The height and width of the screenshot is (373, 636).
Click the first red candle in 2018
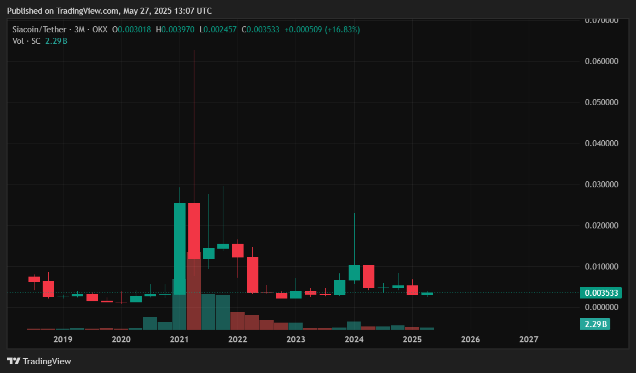(34, 279)
